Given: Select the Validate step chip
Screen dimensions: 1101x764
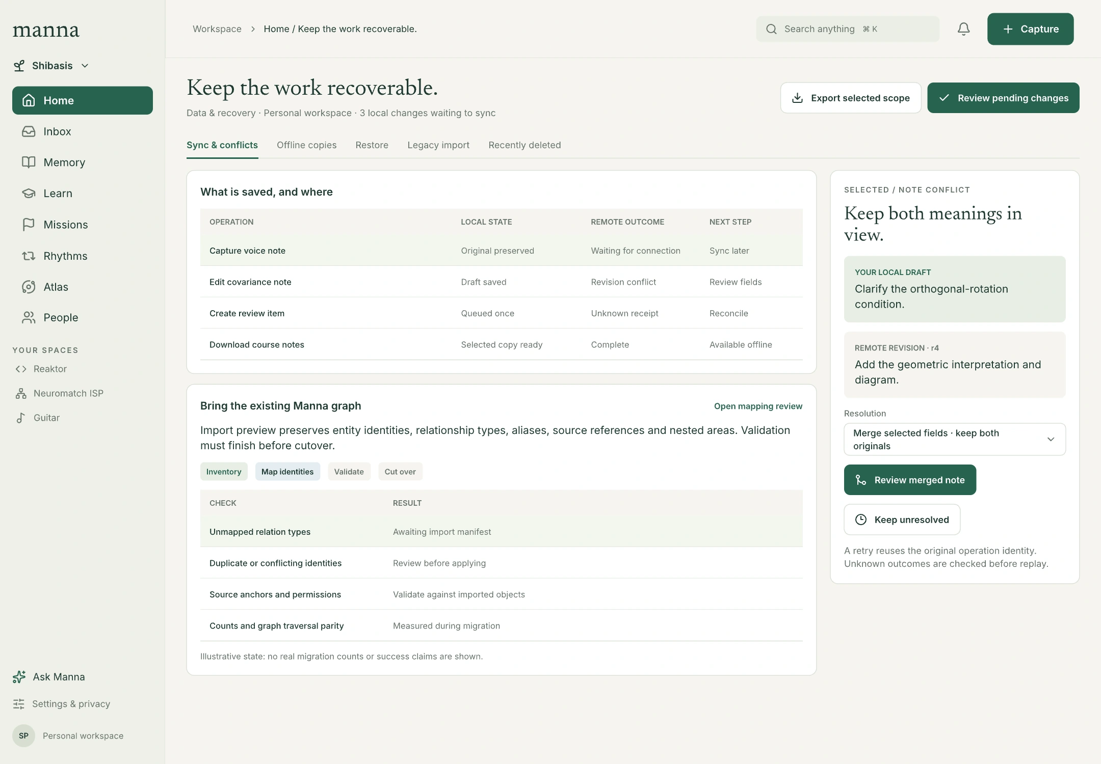Looking at the screenshot, I should pos(349,472).
